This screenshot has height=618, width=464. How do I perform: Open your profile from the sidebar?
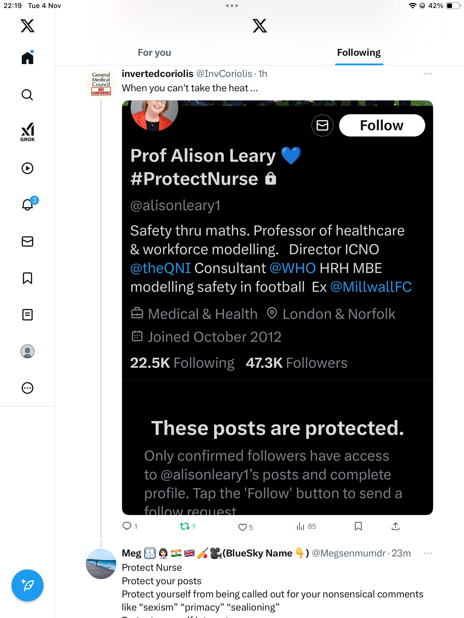coord(27,351)
